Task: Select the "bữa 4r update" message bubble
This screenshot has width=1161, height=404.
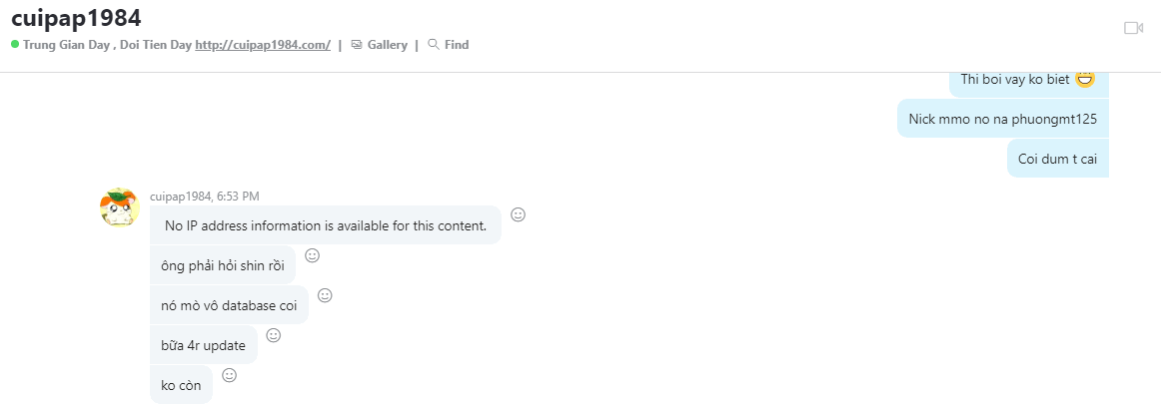Action: tap(203, 345)
